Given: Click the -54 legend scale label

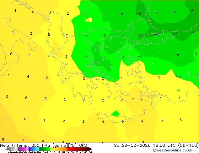Looking at the screenshot, I should click(x=10, y=152).
